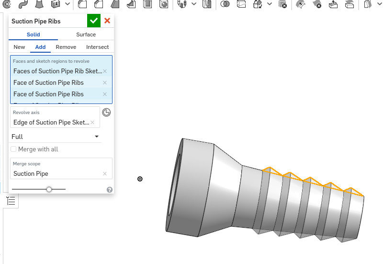The height and width of the screenshot is (264, 384).
Task: Click the highlighted orange rib profile on model
Action: [313, 181]
